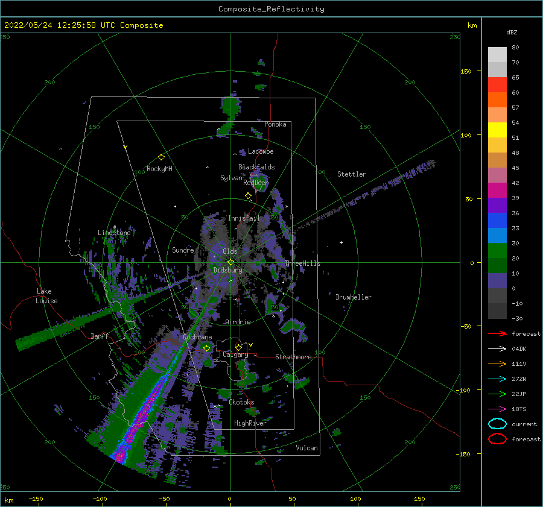Click the RedDeer city label
This screenshot has height=507, width=543.
[x=256, y=183]
